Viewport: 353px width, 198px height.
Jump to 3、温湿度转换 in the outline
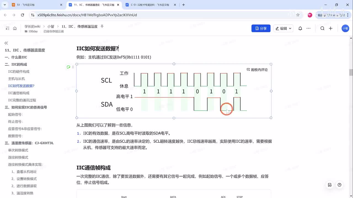pyautogui.click(x=22, y=193)
